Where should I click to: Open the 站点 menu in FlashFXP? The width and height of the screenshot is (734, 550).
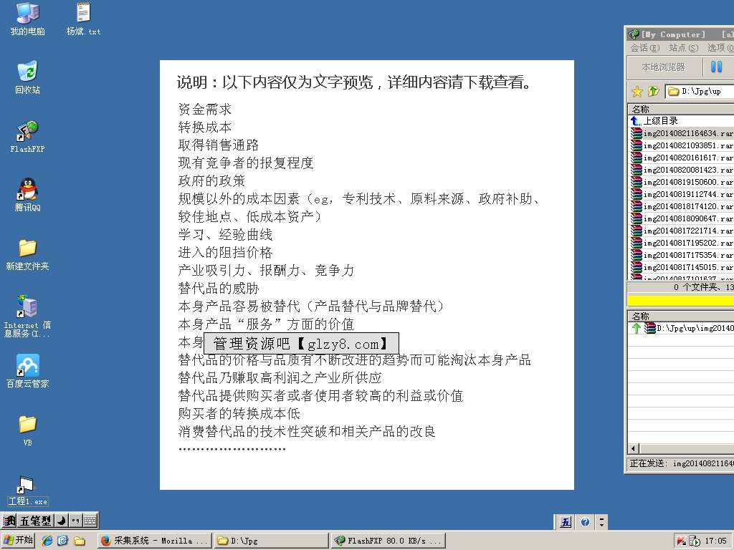pyautogui.click(x=683, y=48)
